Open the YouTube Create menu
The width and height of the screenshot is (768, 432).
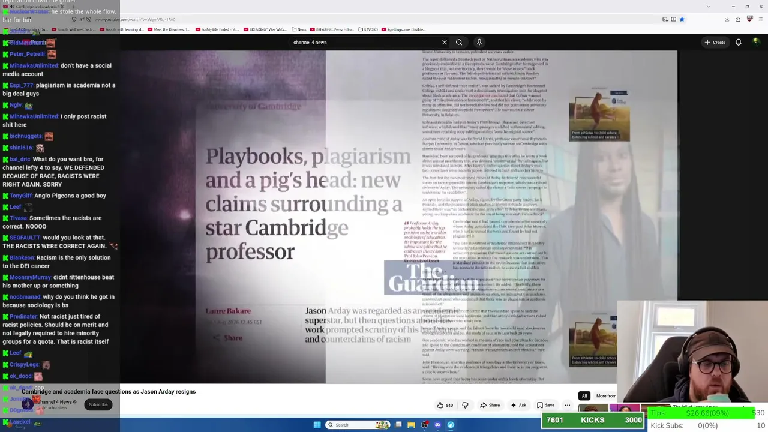tap(715, 42)
